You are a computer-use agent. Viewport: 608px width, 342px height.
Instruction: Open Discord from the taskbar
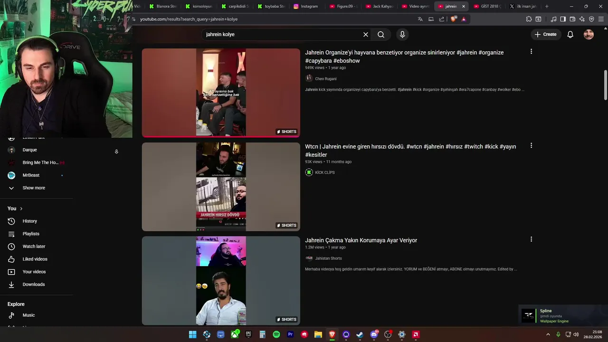point(374,334)
